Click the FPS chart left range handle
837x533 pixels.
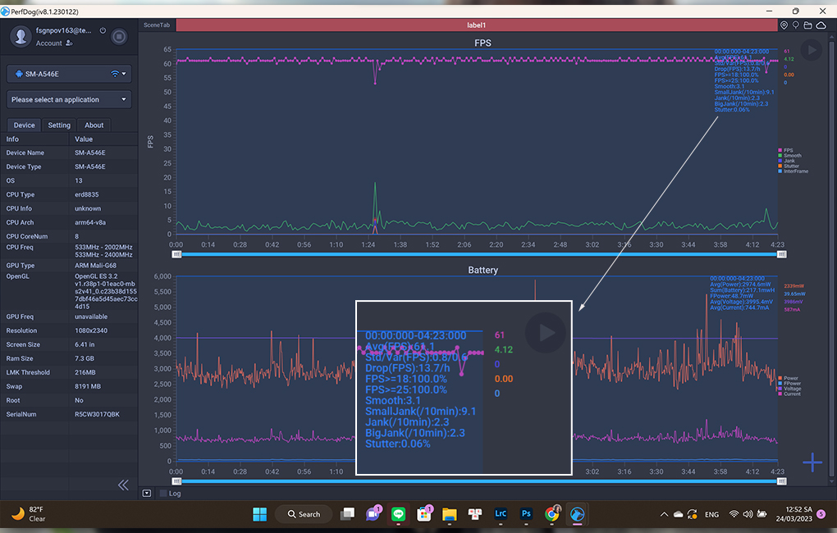176,254
